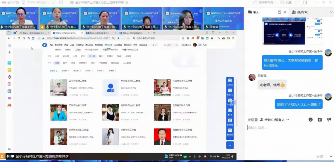Click the emoji icon in chat toolbar
This screenshot has width=334, height=162.
pos(311,120)
